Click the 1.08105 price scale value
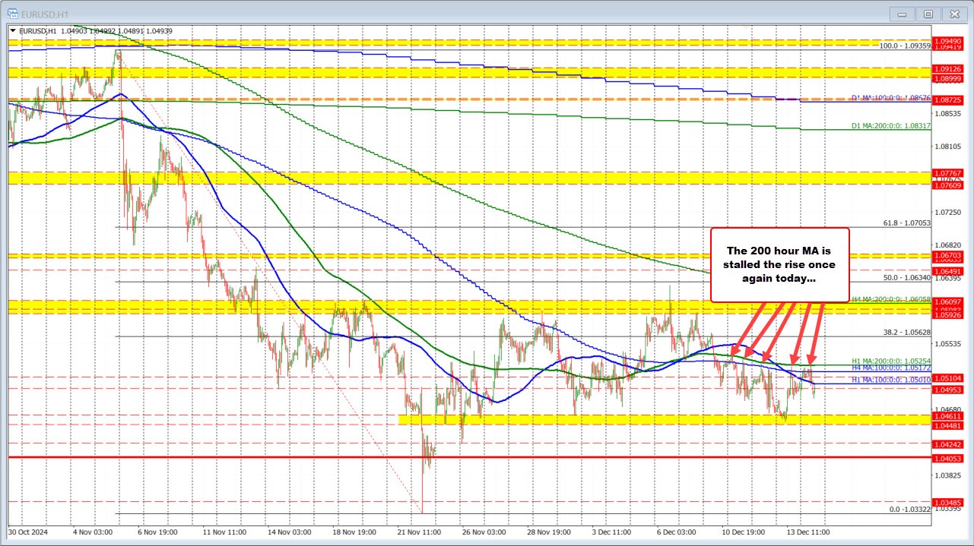Viewport: 974px width, 546px height. (949, 146)
